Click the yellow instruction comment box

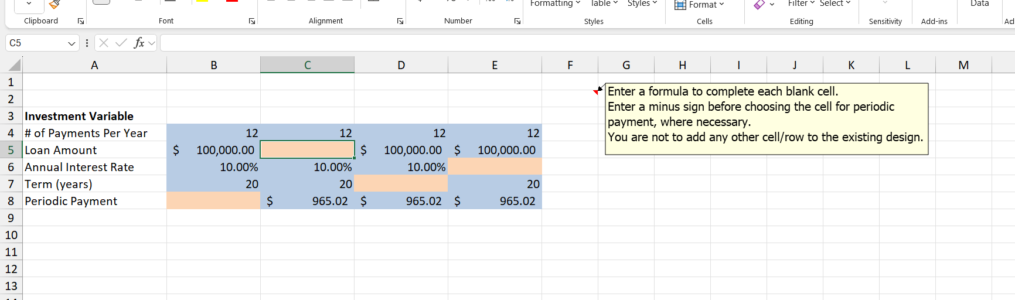pyautogui.click(x=767, y=119)
